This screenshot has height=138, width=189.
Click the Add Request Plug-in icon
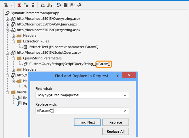(49, 5)
